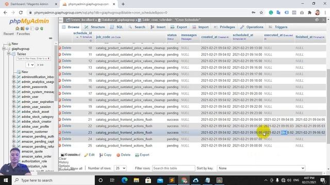Image resolution: width=330 pixels, height=185 pixels.
Task: Click main page vertical scrollbar
Action: (328, 106)
